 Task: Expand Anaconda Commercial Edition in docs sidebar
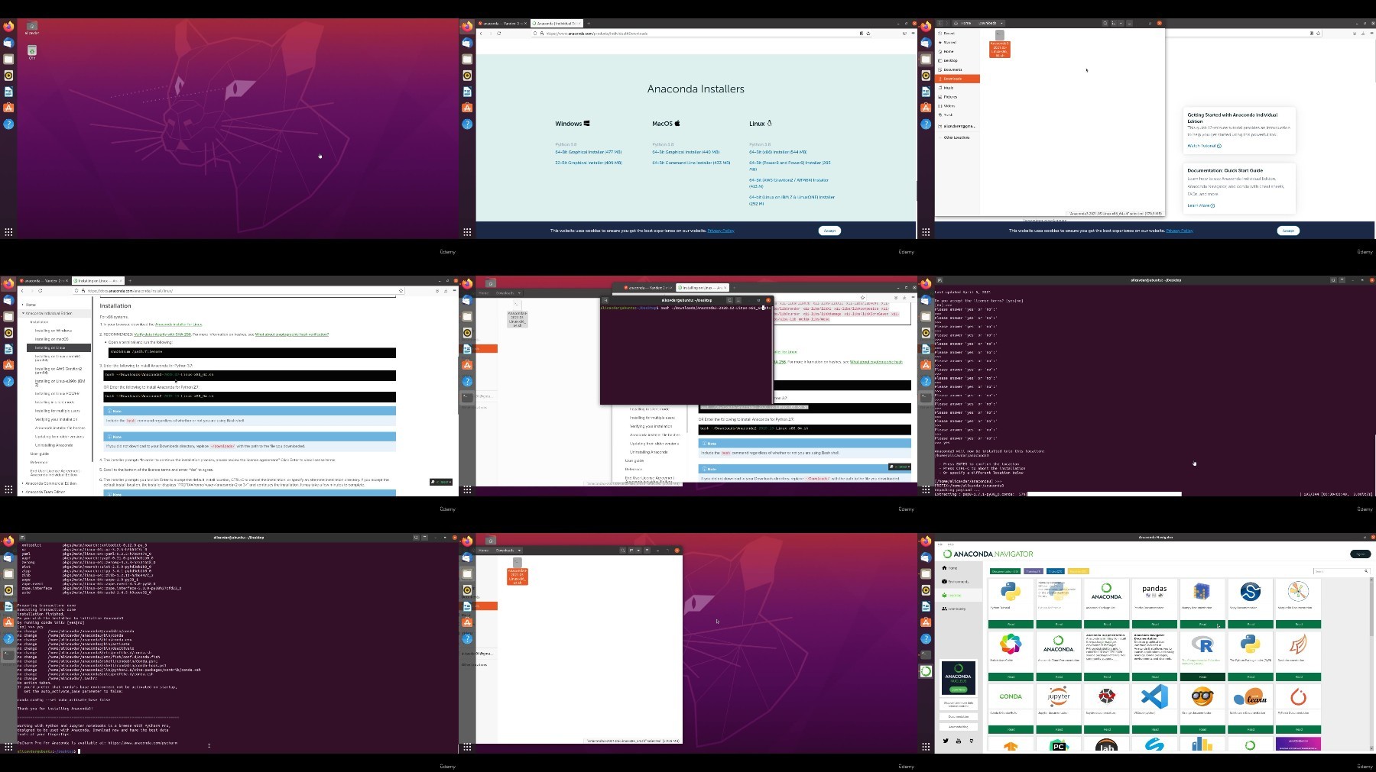(50, 483)
